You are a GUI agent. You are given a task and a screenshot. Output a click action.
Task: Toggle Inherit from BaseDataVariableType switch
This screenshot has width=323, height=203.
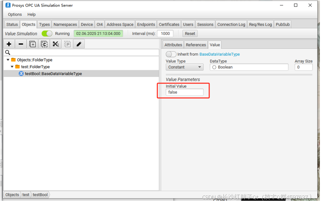click(171, 54)
